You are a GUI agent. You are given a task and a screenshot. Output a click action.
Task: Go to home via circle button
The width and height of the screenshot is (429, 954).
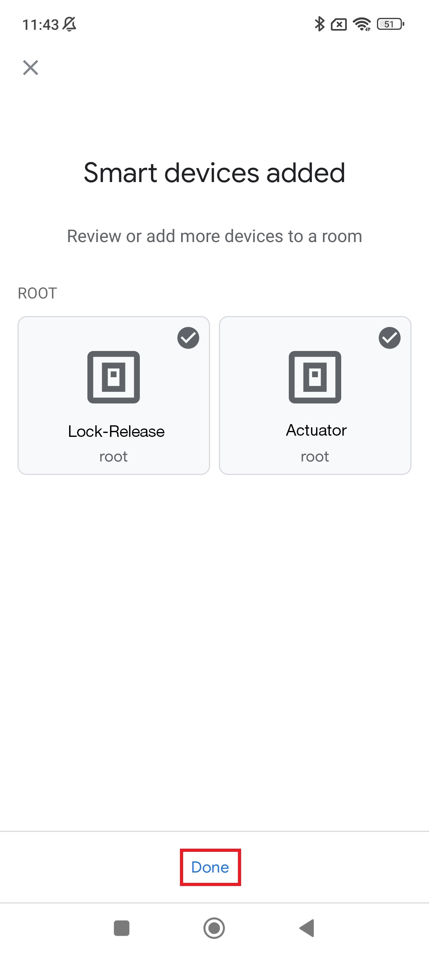pyautogui.click(x=214, y=928)
